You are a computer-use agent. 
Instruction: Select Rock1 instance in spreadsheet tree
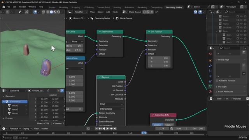pos(15,105)
